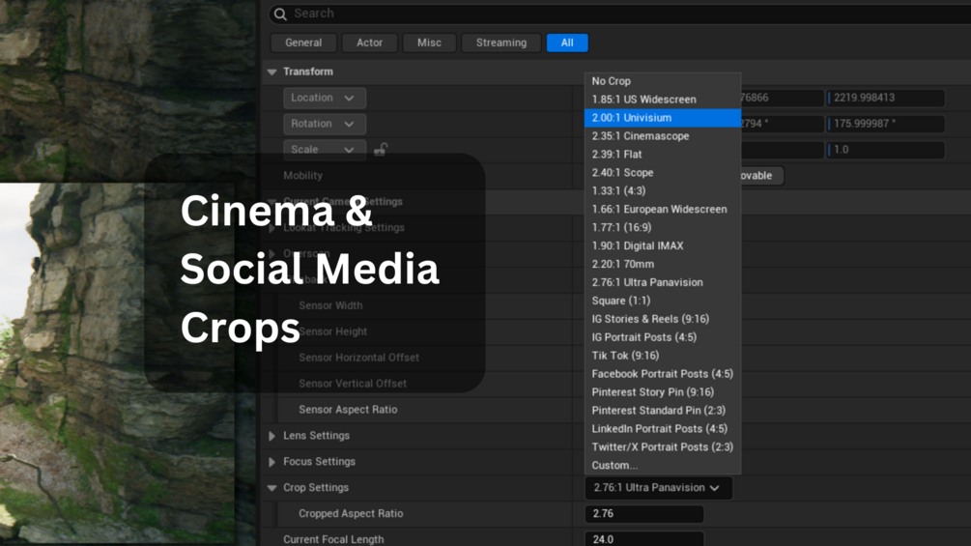This screenshot has height=546, width=971.
Task: Click the Movable mobility button
Action: pyautogui.click(x=762, y=176)
